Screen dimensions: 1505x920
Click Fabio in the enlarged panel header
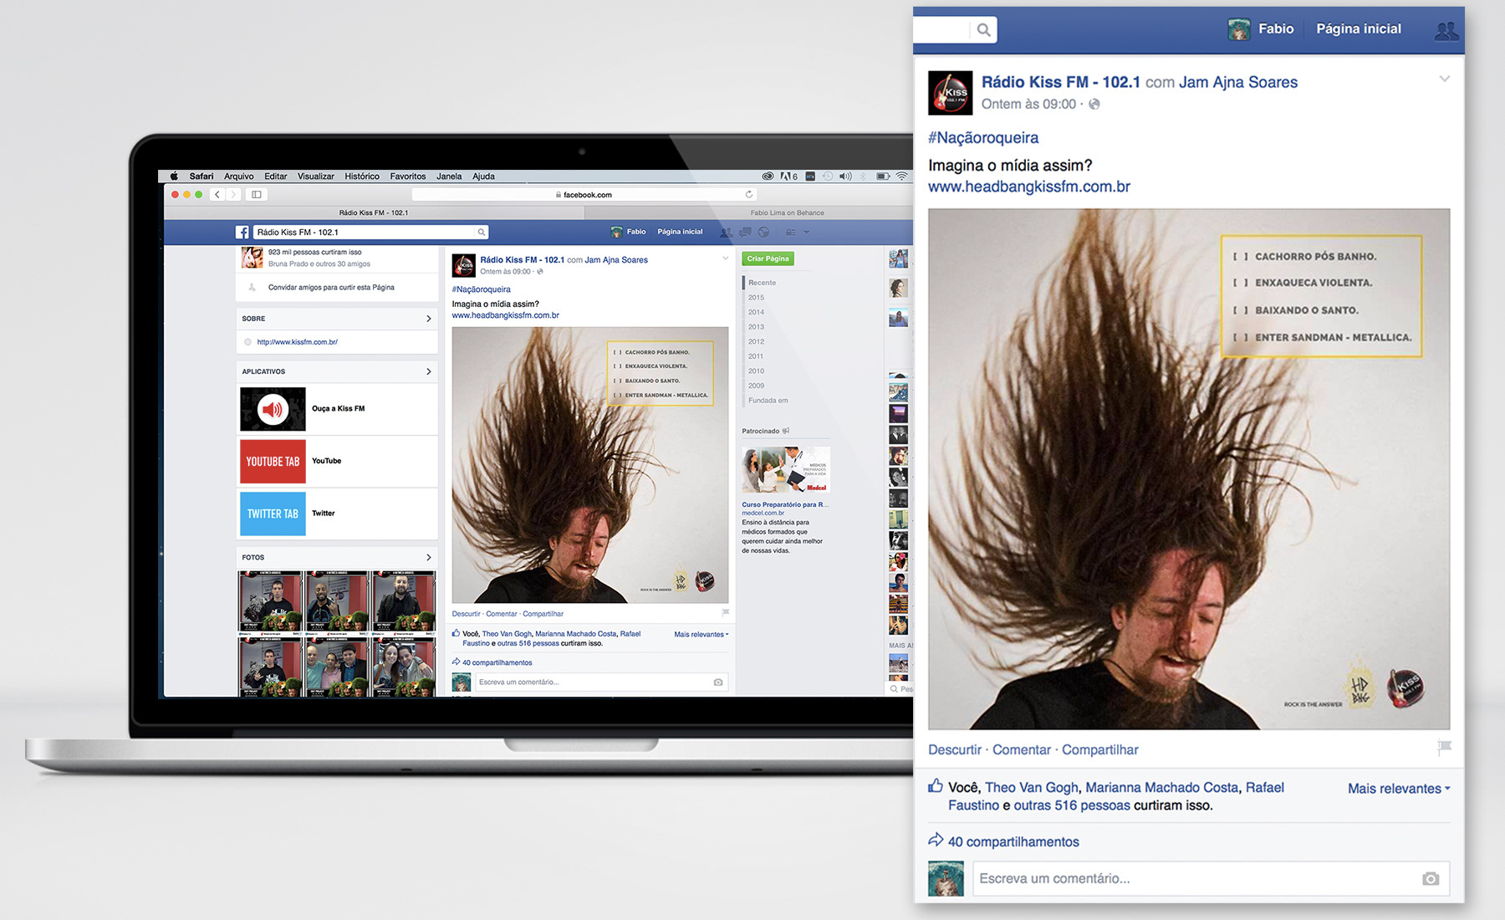click(1262, 29)
